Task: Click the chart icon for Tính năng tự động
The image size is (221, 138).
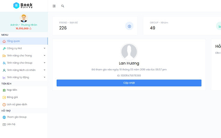Action: [x=4, y=77]
